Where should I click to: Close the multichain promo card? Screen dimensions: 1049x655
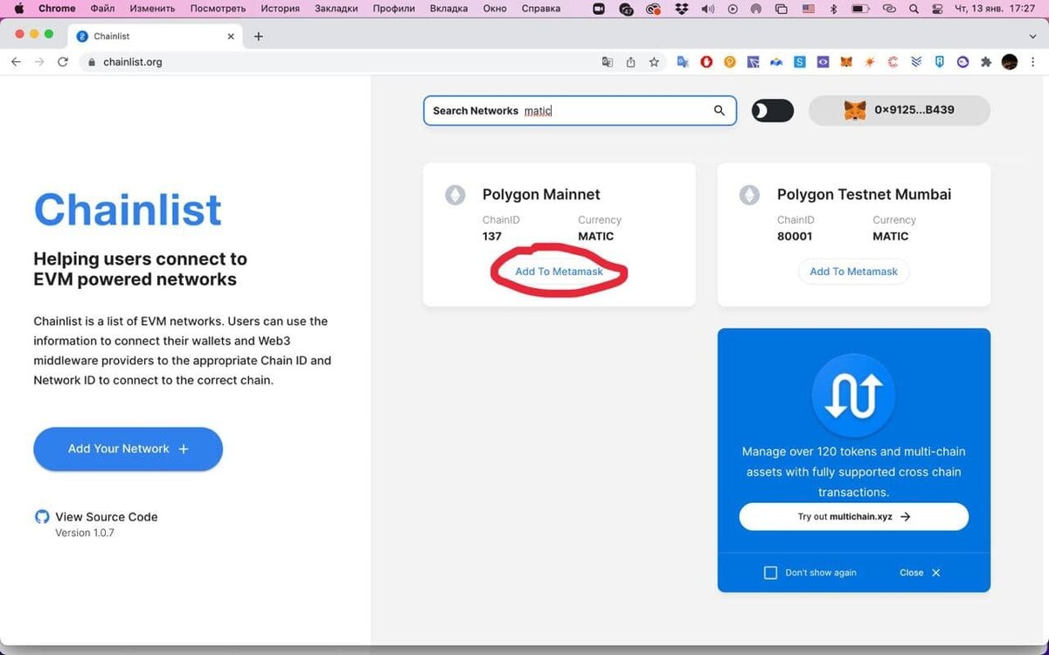click(x=920, y=573)
